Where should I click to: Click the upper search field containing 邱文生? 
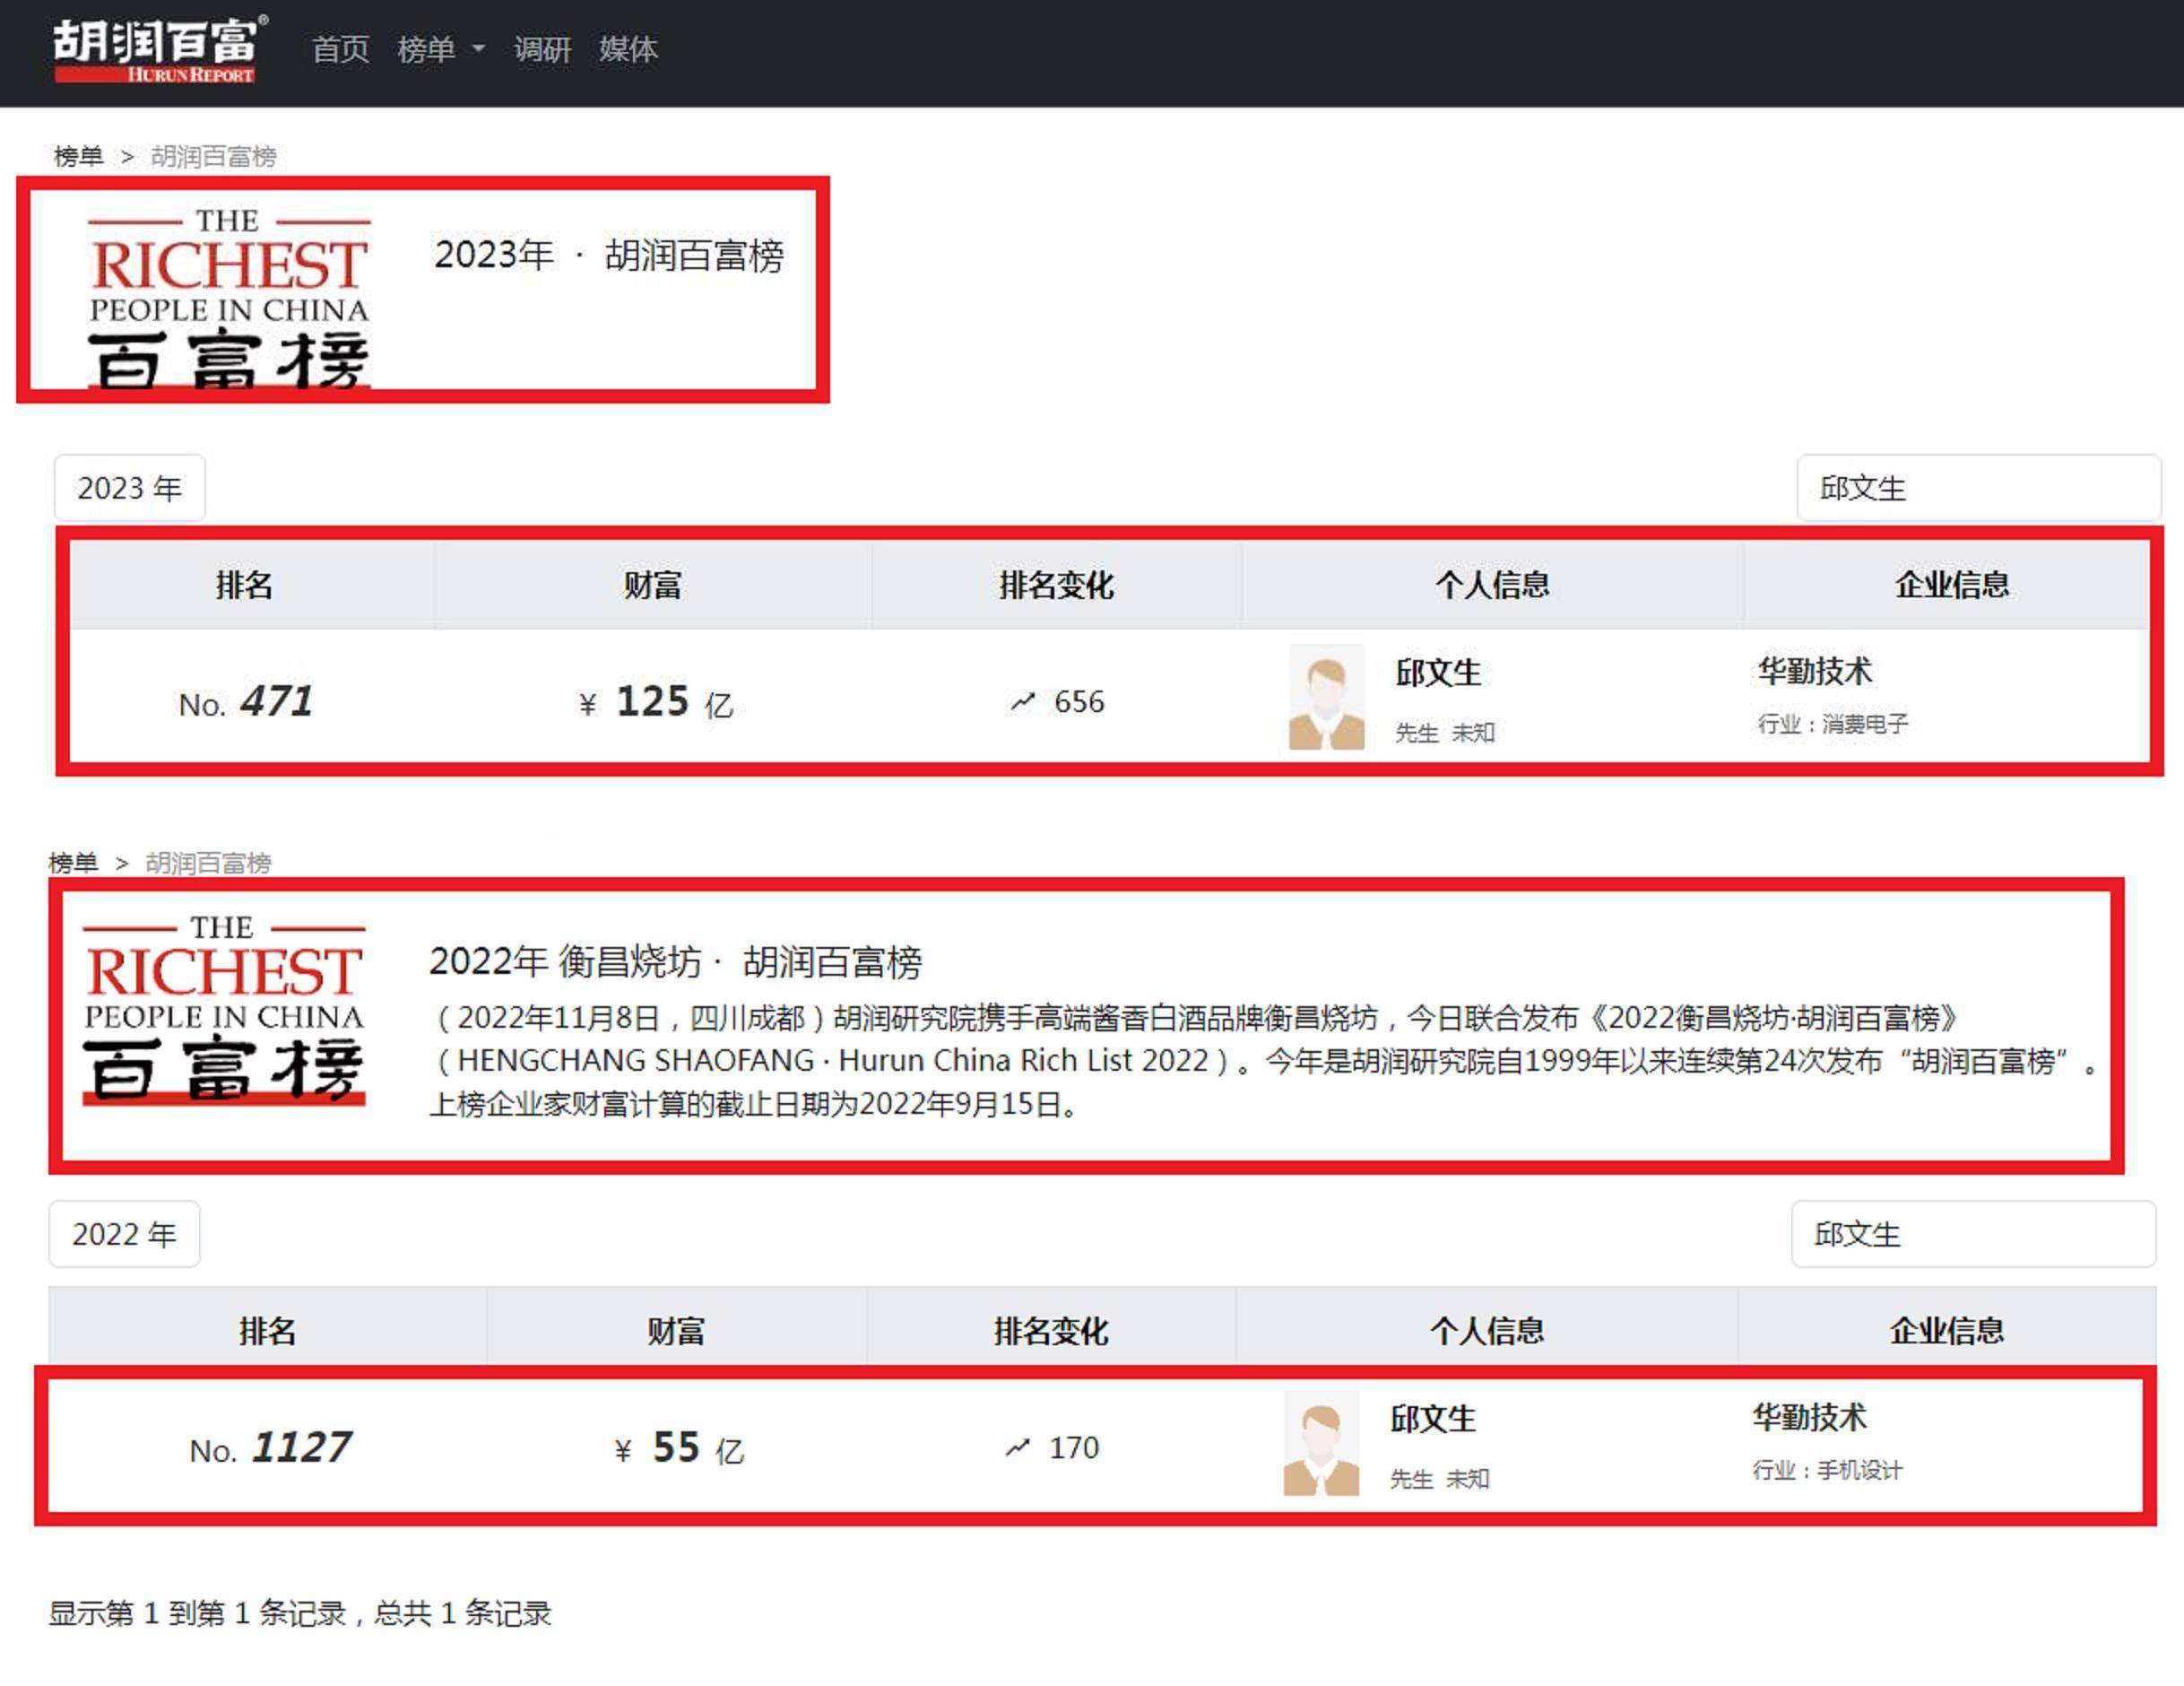pos(1978,488)
